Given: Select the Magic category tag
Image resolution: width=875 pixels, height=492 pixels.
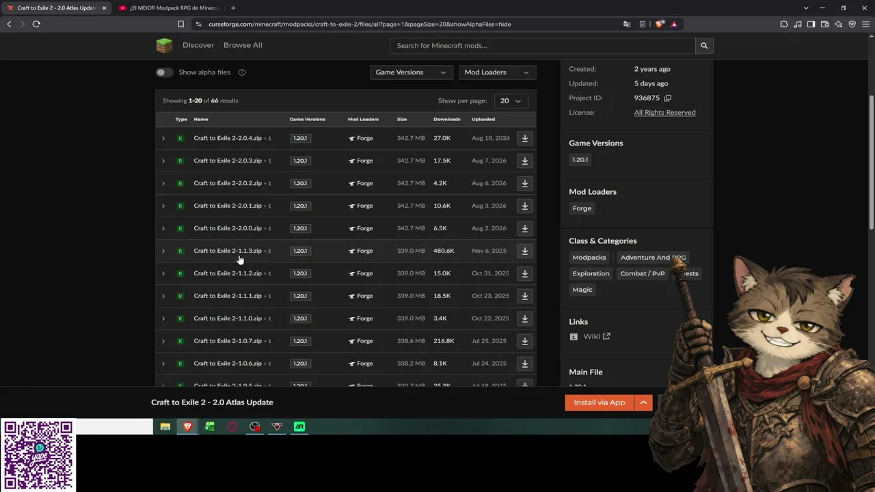Looking at the screenshot, I should coord(582,290).
